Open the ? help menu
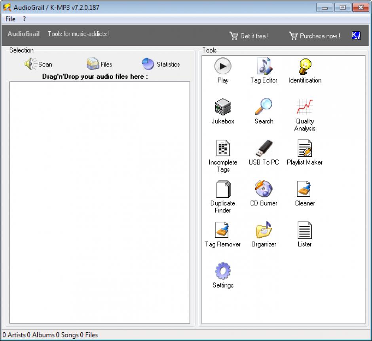Screen dimensions: 372x341 click(x=24, y=19)
